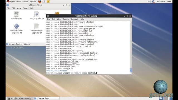Open Places menu in VMware Tools window

click(25, 8)
